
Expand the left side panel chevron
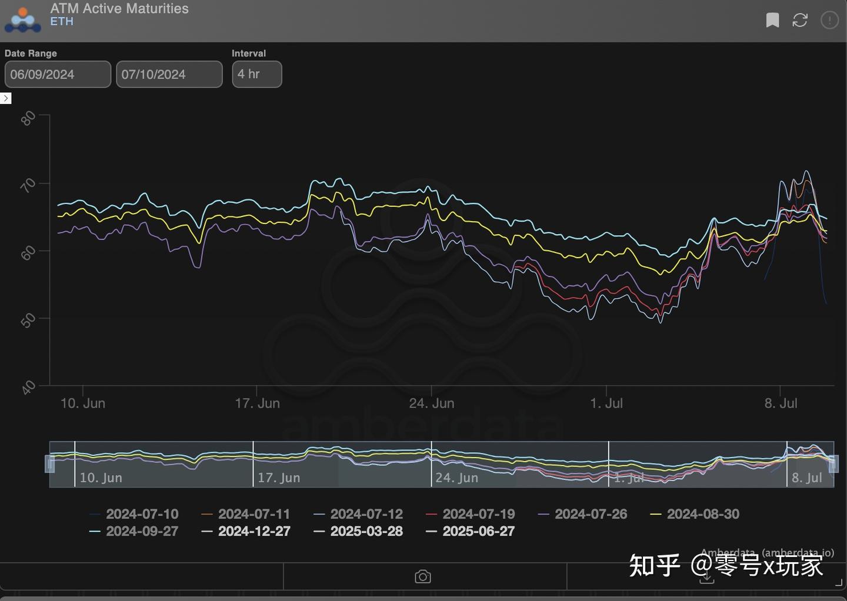coord(6,98)
